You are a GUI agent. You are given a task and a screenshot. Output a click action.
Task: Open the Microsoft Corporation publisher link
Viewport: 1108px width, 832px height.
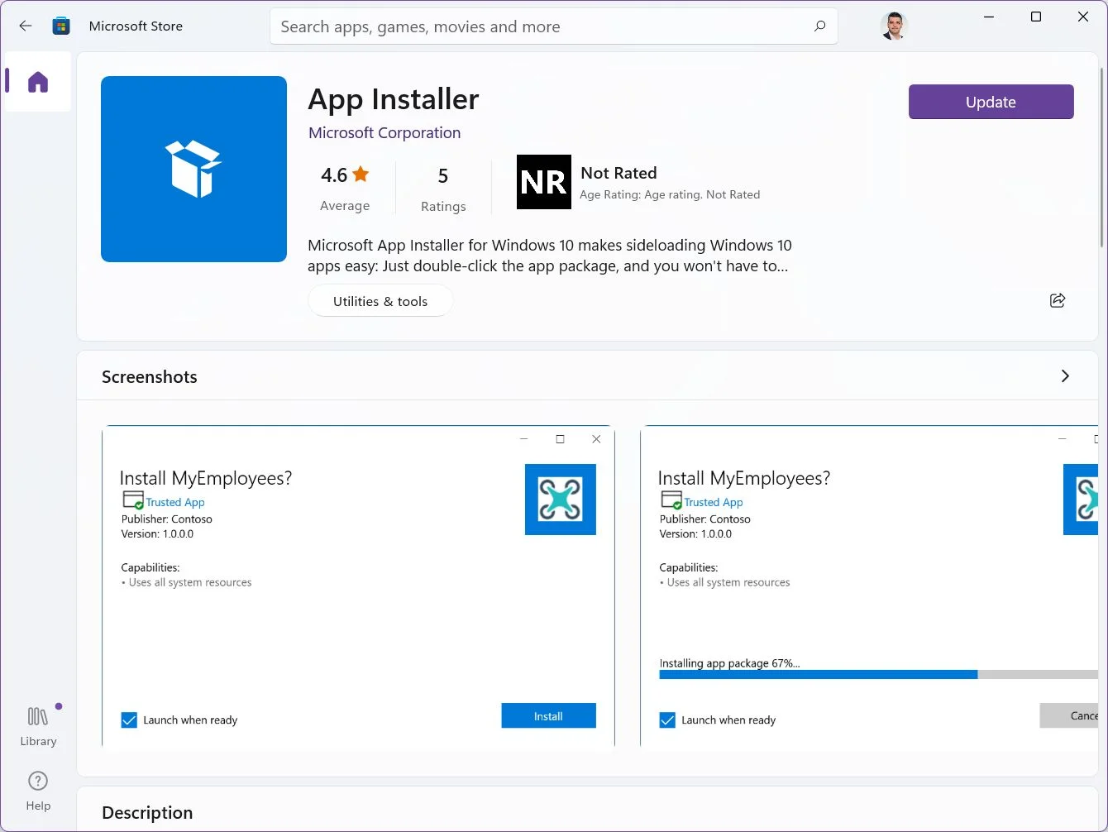click(384, 132)
